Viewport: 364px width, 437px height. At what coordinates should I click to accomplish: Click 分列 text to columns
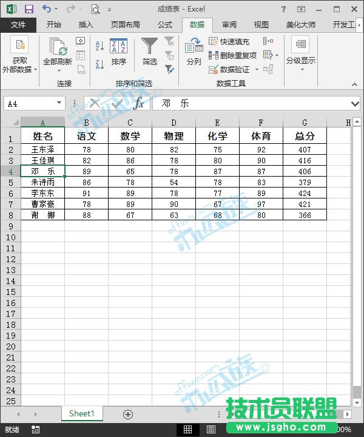tap(194, 52)
